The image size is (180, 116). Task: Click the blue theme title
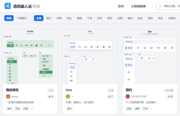(x=69, y=90)
